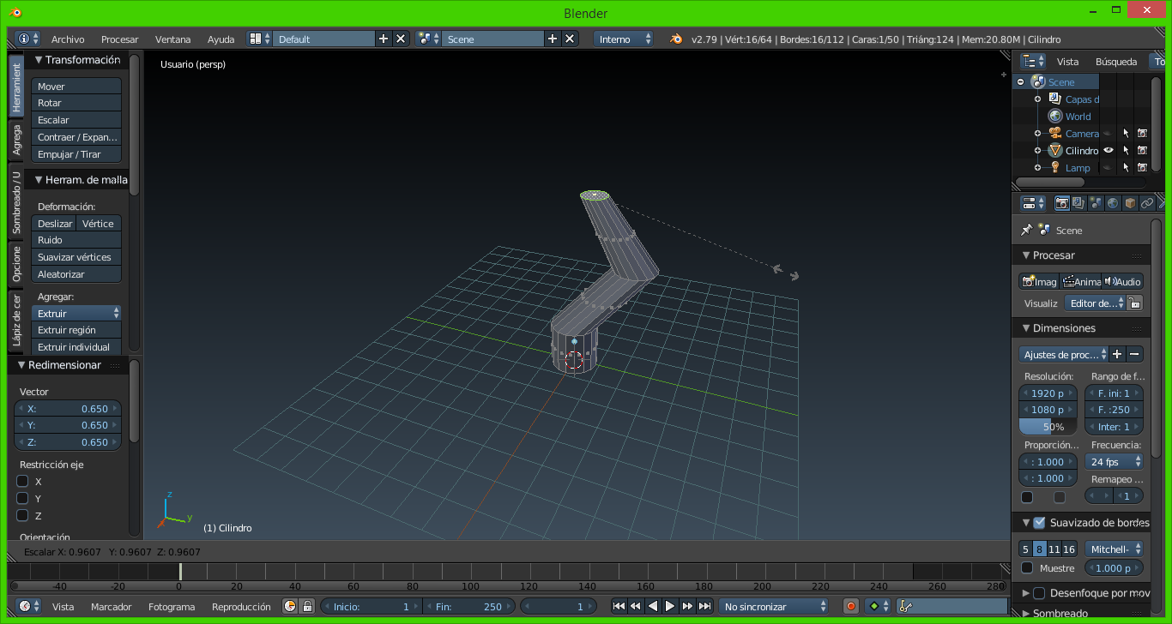Click the Extruir región button
Viewport: 1172px width, 624px height.
point(76,330)
